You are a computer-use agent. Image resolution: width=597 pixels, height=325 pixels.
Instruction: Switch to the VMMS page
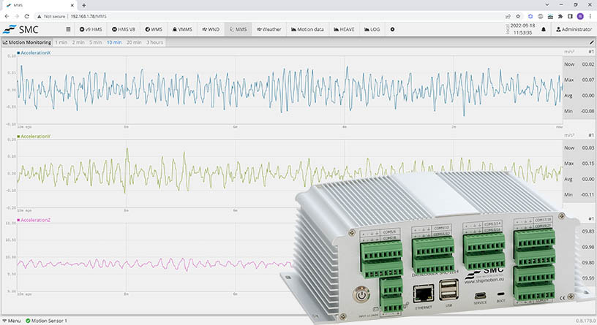[x=182, y=29]
